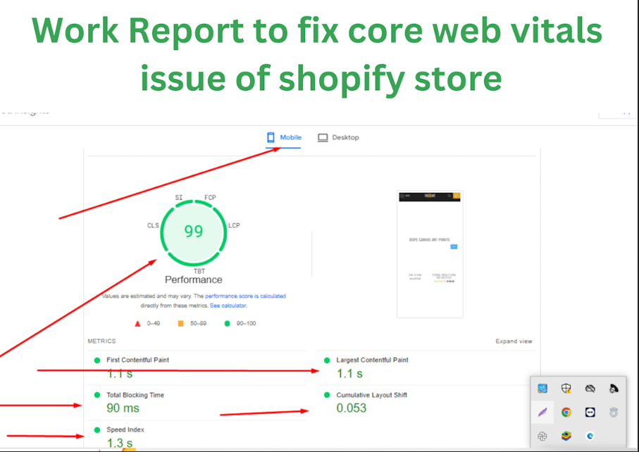Click the black megaphone tray icon

tap(614, 389)
